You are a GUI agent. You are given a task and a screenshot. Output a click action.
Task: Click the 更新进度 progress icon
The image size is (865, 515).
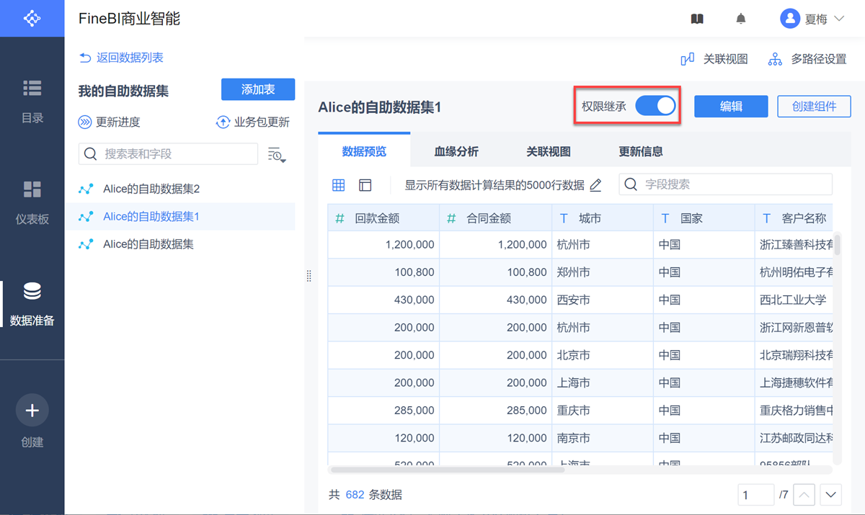coord(85,122)
